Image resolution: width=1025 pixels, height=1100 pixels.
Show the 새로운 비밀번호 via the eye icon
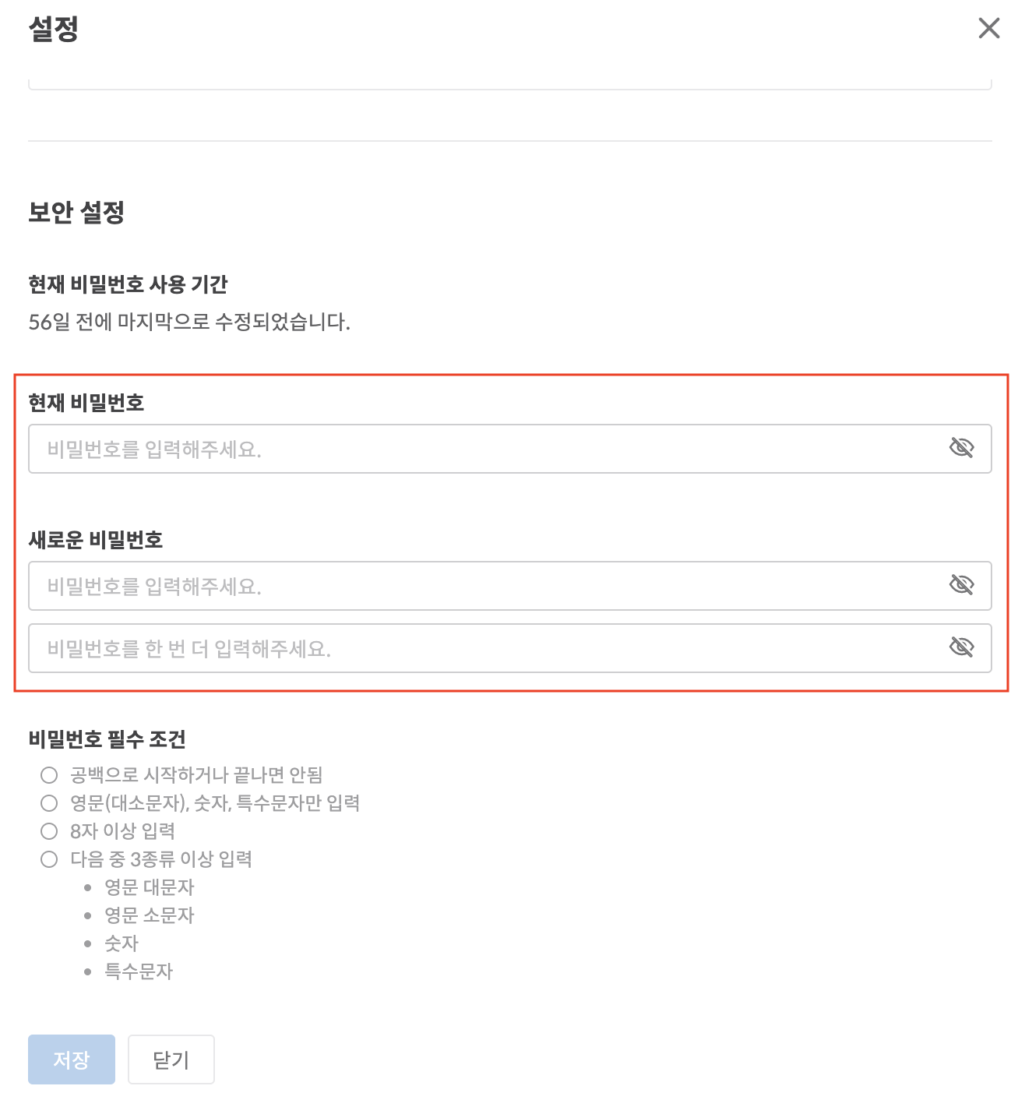[962, 585]
